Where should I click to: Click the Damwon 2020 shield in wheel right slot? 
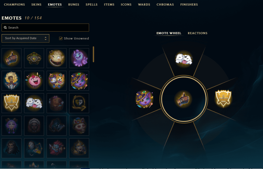(x=223, y=99)
